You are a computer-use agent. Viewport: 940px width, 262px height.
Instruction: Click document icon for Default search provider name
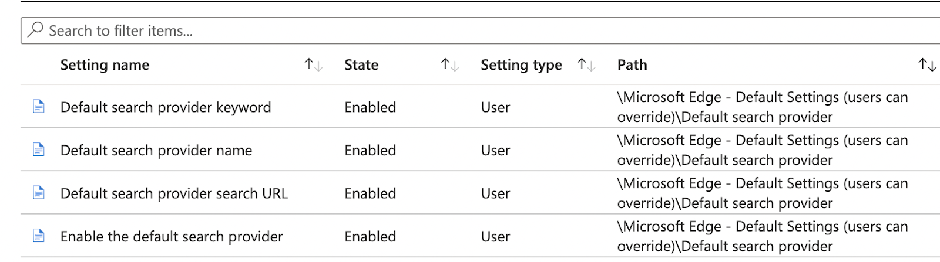[39, 150]
